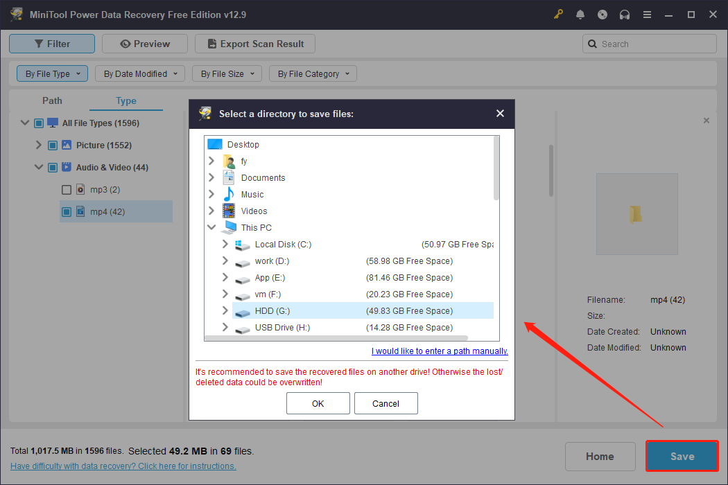Select the vm (F:) drive icon
728x485 pixels.
[243, 296]
